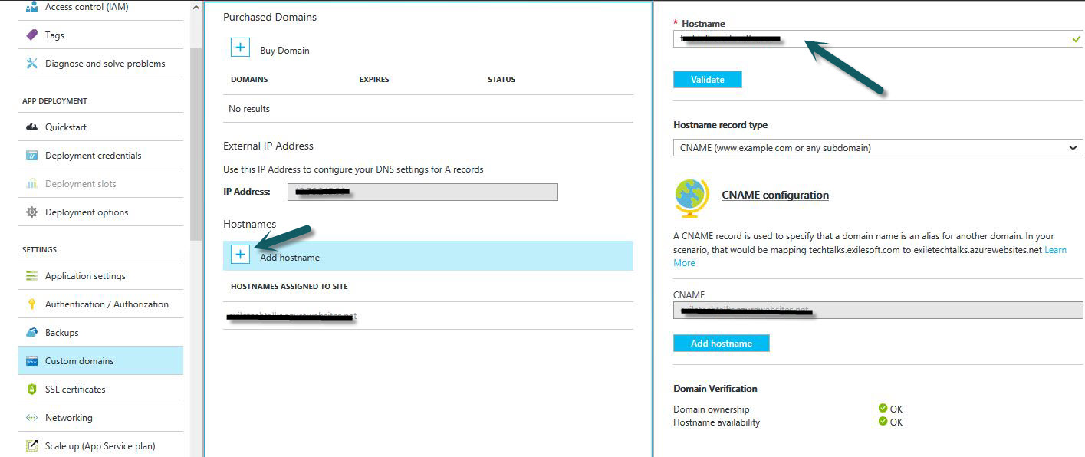Click the No results text
1085x457 pixels.
click(249, 109)
